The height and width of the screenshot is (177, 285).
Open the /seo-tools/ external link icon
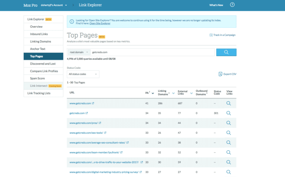(x=105, y=133)
